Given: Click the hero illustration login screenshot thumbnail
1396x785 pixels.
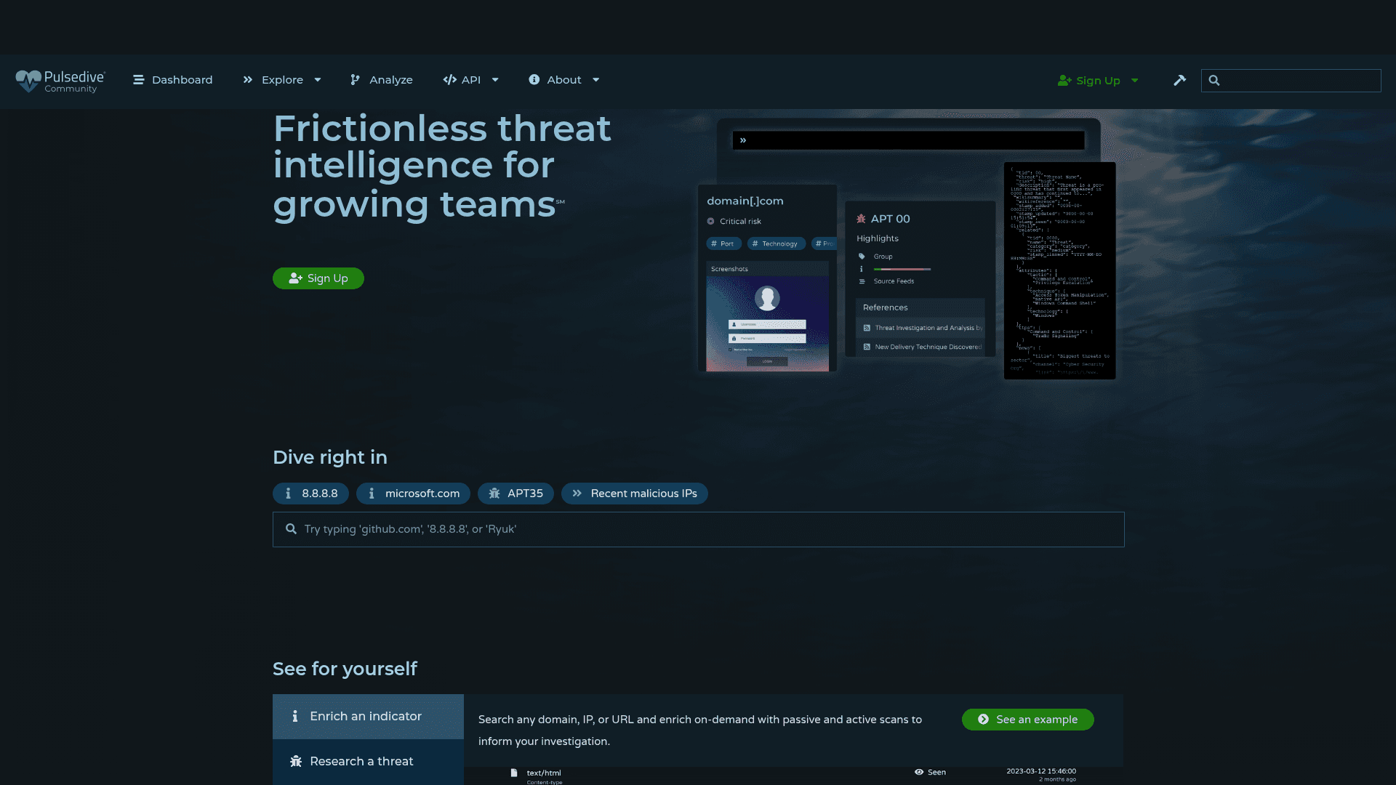Looking at the screenshot, I should point(767,323).
